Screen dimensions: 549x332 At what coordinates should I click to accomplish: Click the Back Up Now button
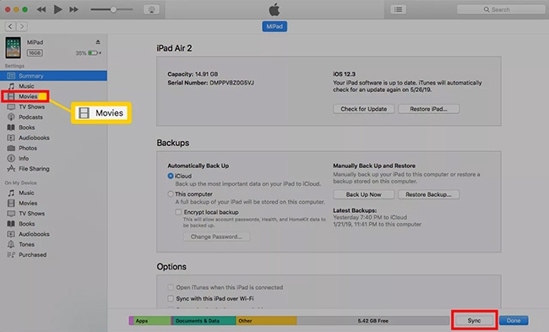coord(364,194)
